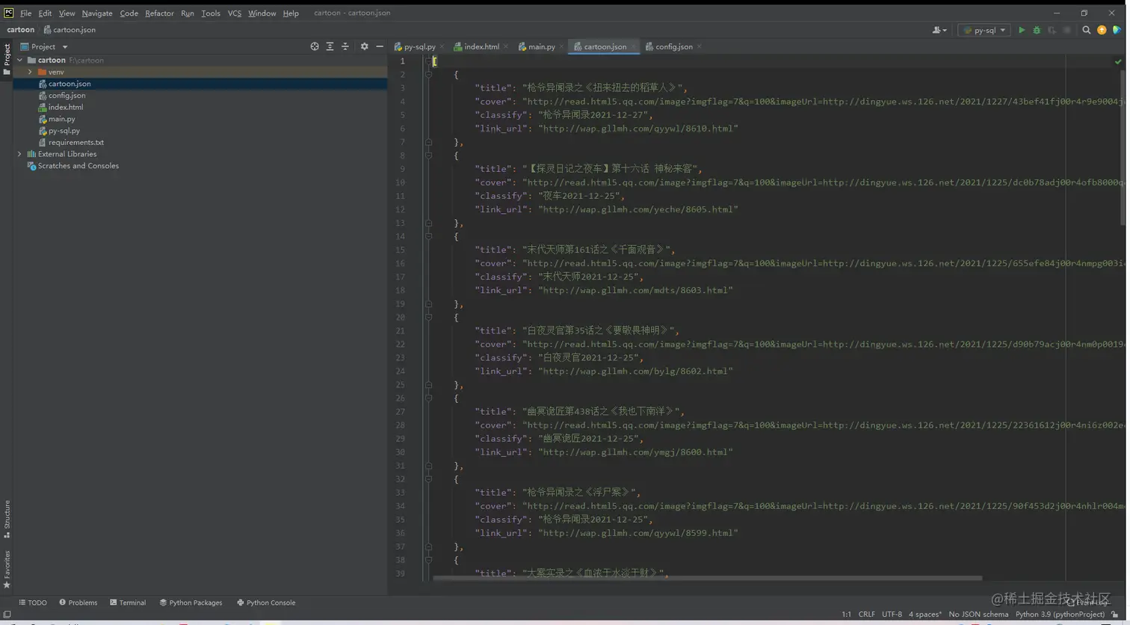The height and width of the screenshot is (625, 1130).
Task: Open requirements.txt in project tree
Action: (x=75, y=142)
